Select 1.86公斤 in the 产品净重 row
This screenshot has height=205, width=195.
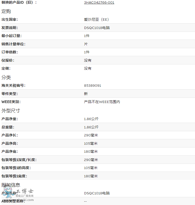[x=91, y=119]
